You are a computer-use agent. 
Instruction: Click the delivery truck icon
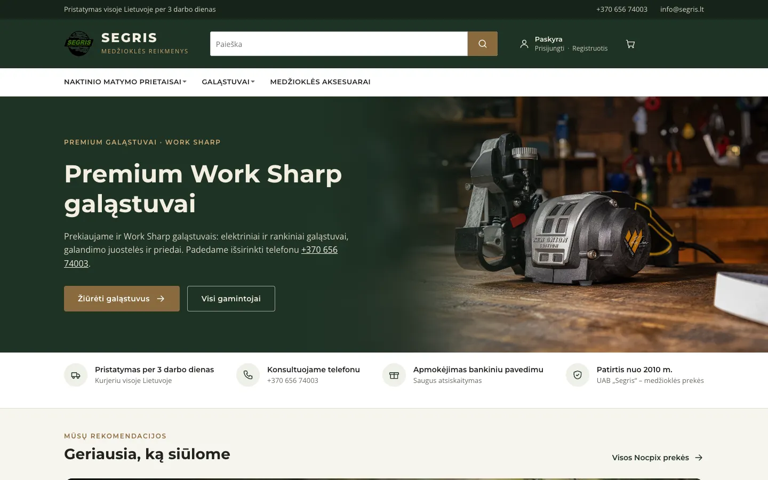tap(76, 375)
